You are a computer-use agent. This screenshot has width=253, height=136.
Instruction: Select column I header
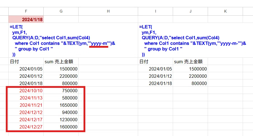[x=155, y=11]
